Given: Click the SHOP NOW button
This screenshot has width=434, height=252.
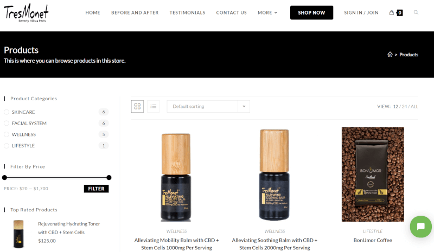Looking at the screenshot, I should tap(311, 12).
